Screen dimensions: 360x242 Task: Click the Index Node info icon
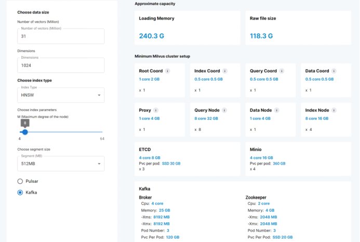[334, 110]
